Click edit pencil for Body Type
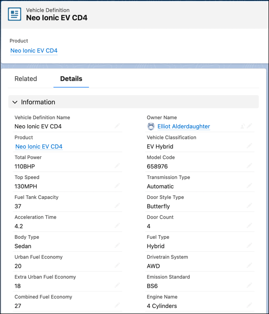This screenshot has height=314, width=269. click(117, 246)
